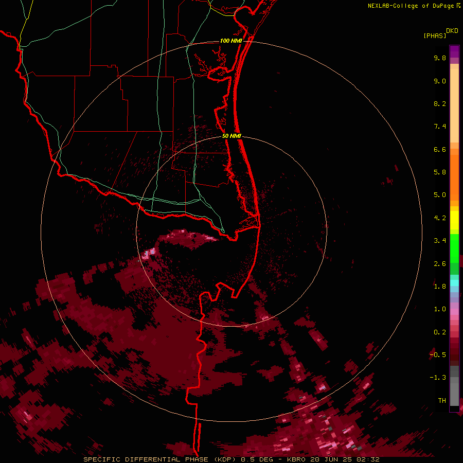The width and height of the screenshot is (463, 463).
Task: Click the 9.0 value on the color scale
Action: [440, 81]
